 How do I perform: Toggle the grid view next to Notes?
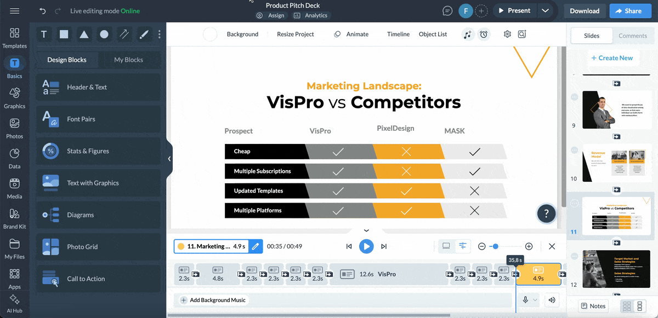[627, 306]
